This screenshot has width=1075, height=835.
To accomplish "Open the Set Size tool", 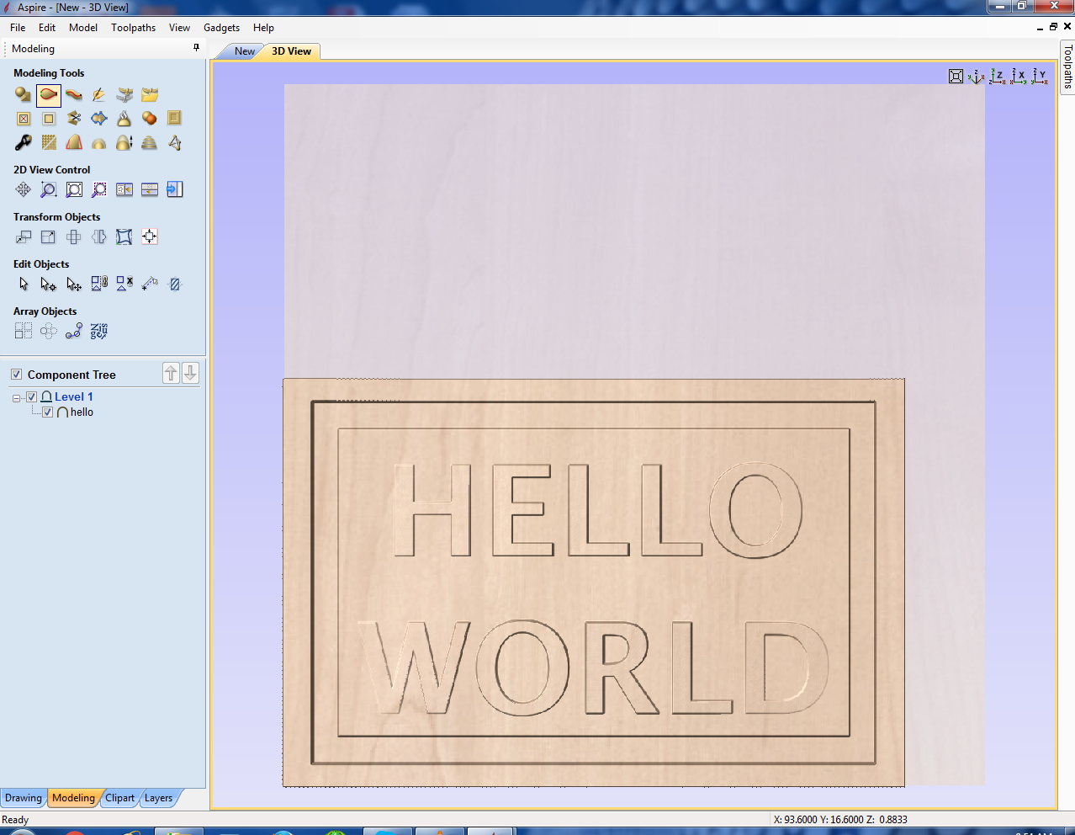I will click(49, 237).
